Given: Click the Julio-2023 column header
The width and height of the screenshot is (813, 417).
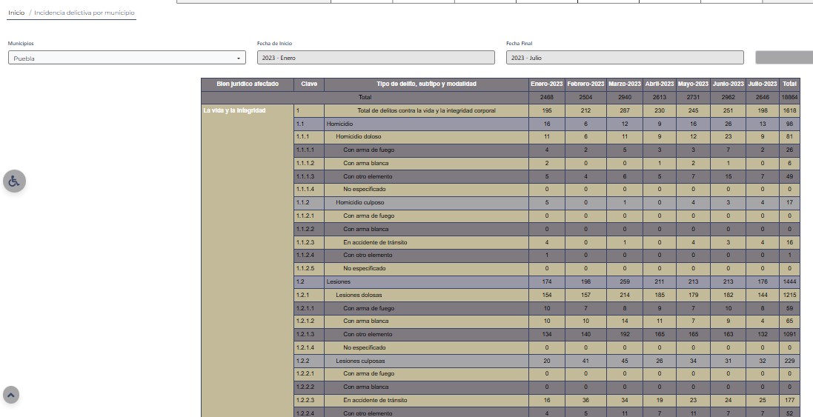Looking at the screenshot, I should coord(762,84).
